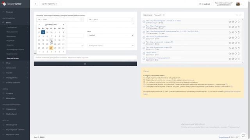250x140 pixels.
Task: Open the 'Все проекты' projects dropdown
Action: [50, 4]
